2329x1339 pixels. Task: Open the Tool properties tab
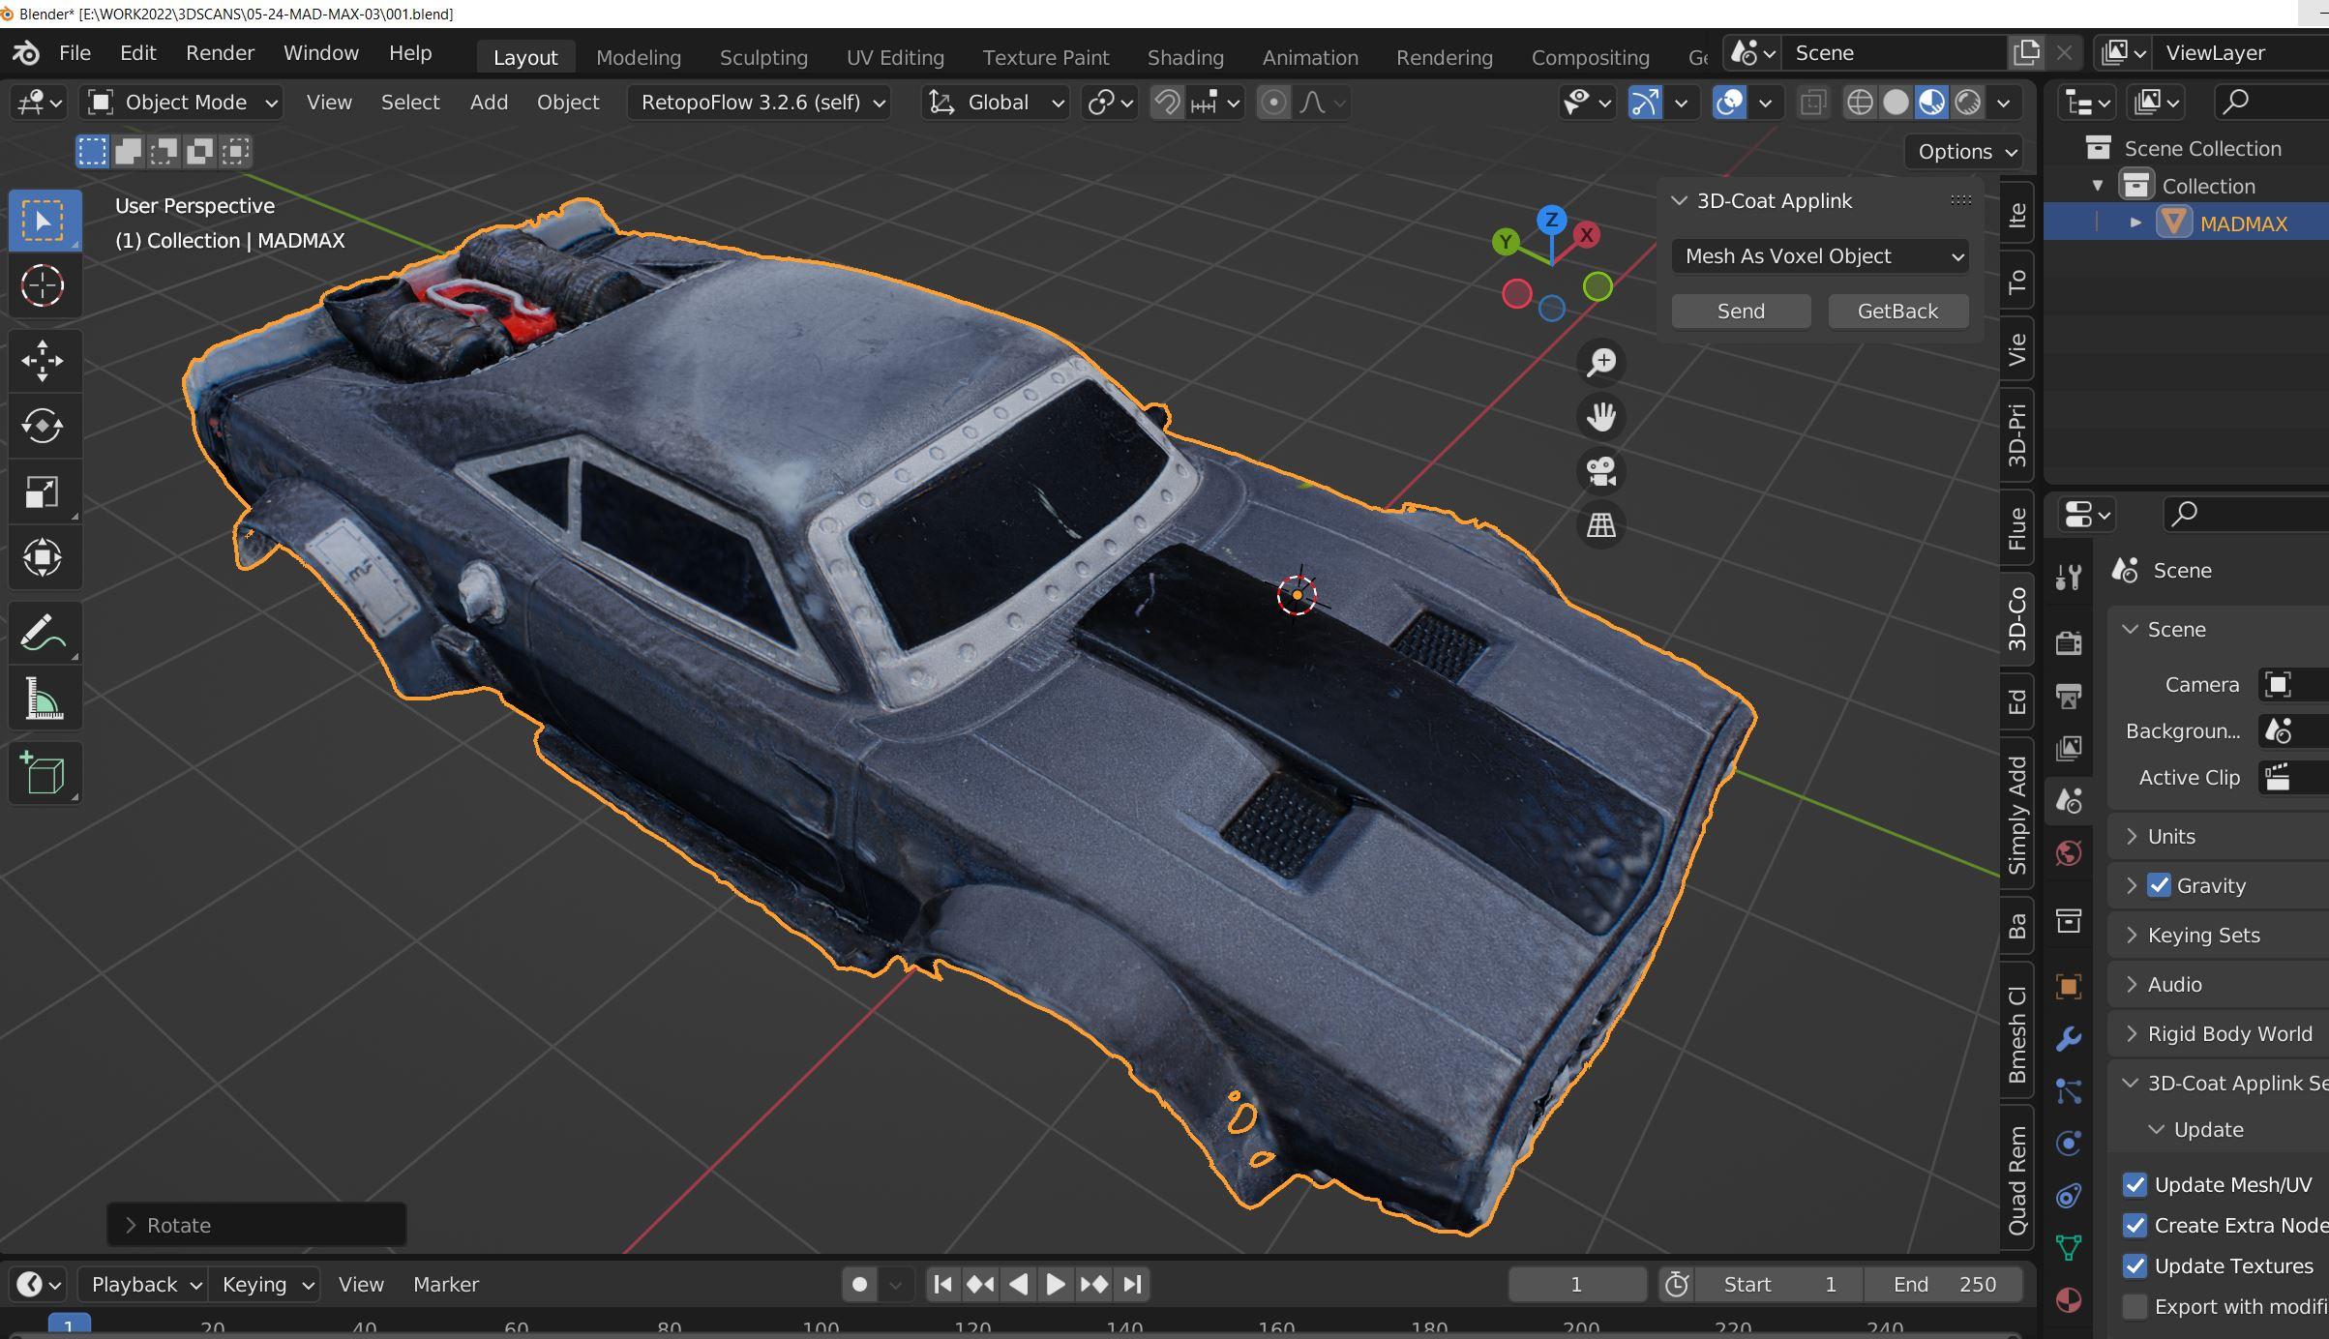2069,578
